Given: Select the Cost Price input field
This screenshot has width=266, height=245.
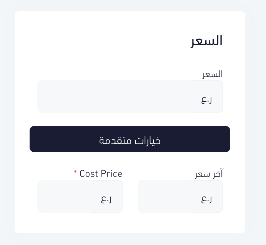Looking at the screenshot, I should 80,196.
